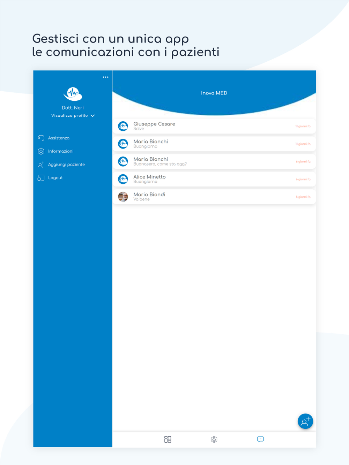The height and width of the screenshot is (465, 349).
Task: Click '8 giorni fa' on Mario Biondi row
Action: click(303, 197)
